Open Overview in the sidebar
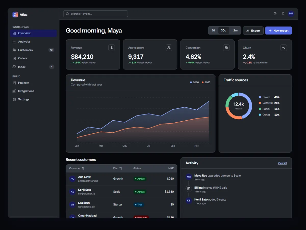This screenshot has width=306, height=230. [x=33, y=33]
